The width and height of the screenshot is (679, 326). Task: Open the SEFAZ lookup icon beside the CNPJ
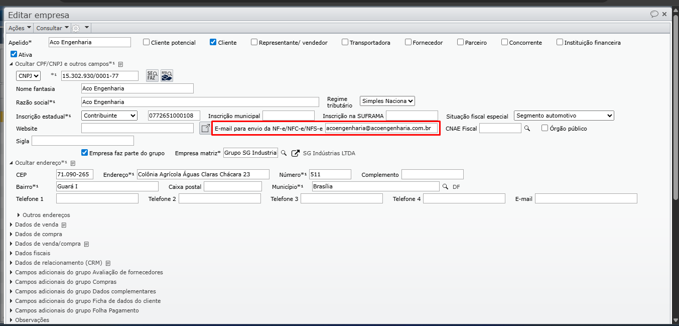[x=152, y=76]
